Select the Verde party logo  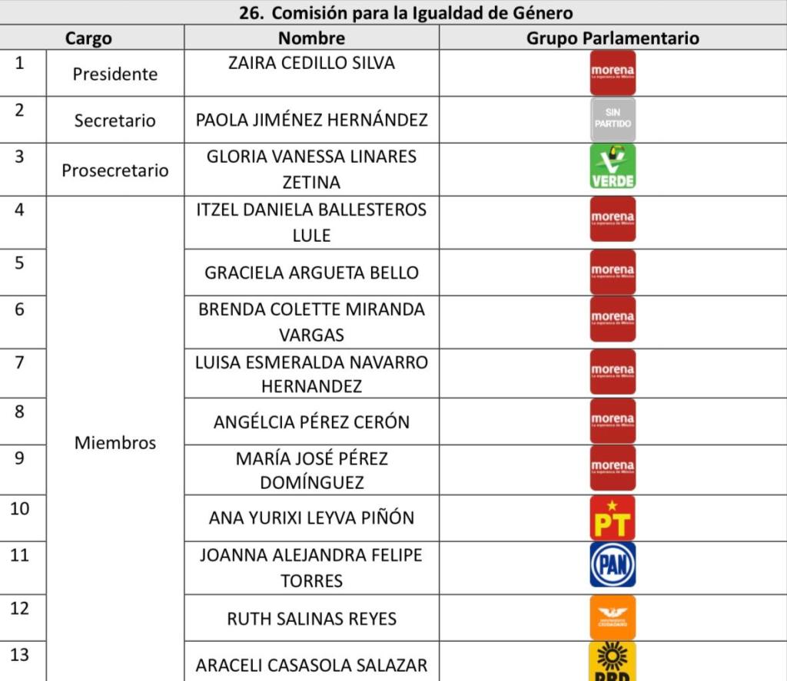pos(613,167)
